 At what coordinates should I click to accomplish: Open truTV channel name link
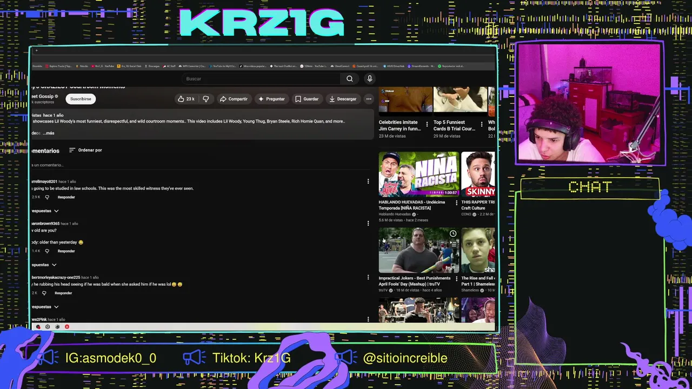click(383, 290)
